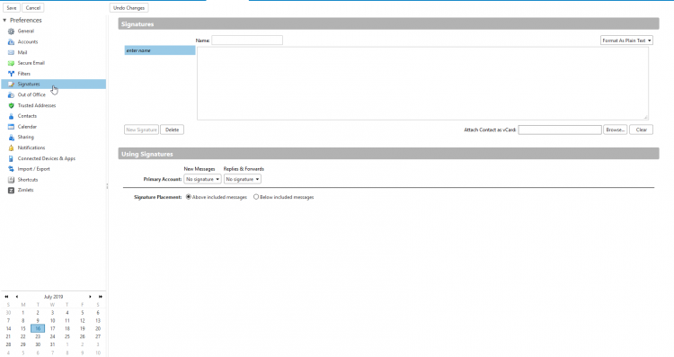Click the Trusted Addresses shield icon
Viewport: 674px width, 357px height.
click(x=11, y=105)
